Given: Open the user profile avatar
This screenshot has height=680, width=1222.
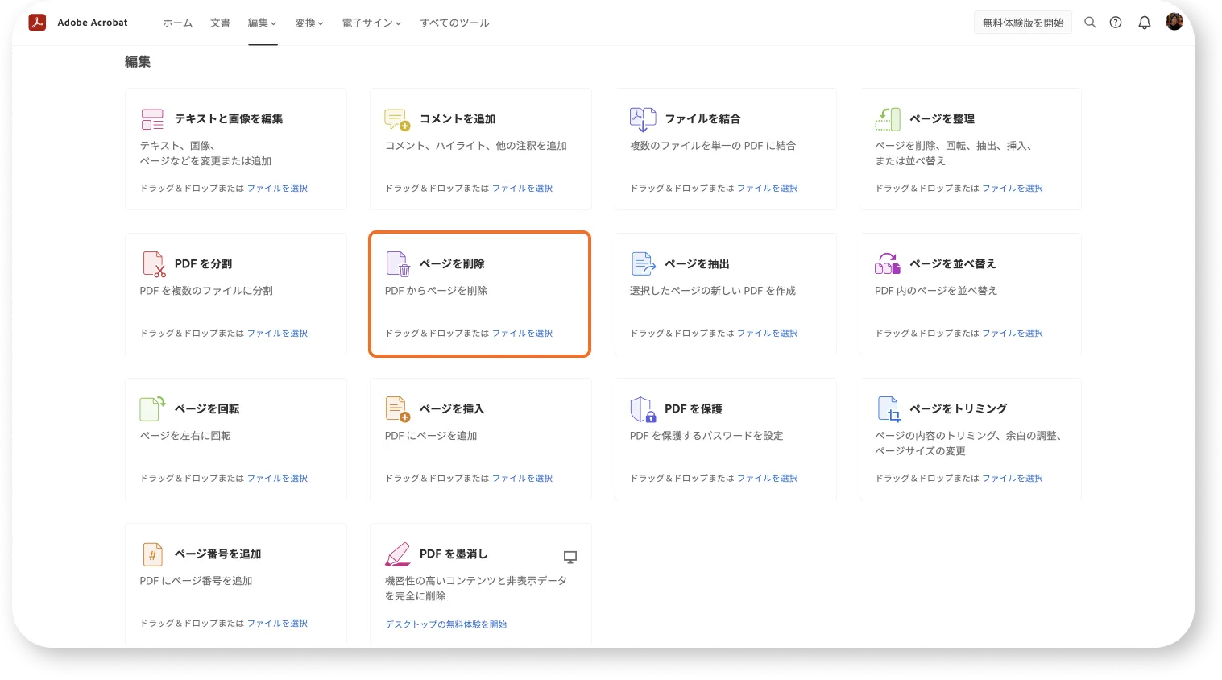Looking at the screenshot, I should 1174,22.
